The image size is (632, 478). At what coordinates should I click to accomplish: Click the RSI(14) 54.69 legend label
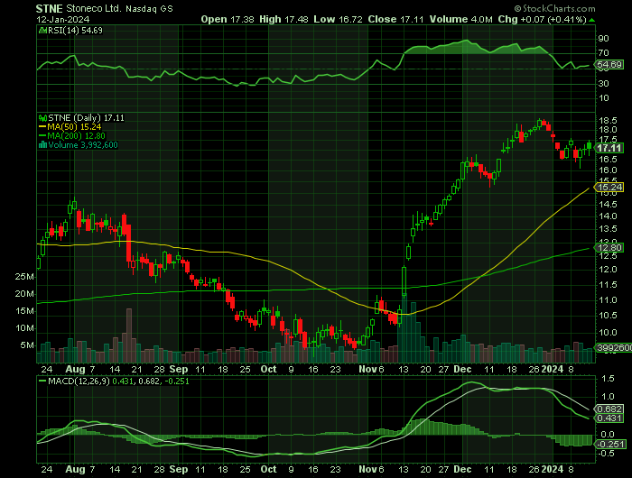point(75,30)
